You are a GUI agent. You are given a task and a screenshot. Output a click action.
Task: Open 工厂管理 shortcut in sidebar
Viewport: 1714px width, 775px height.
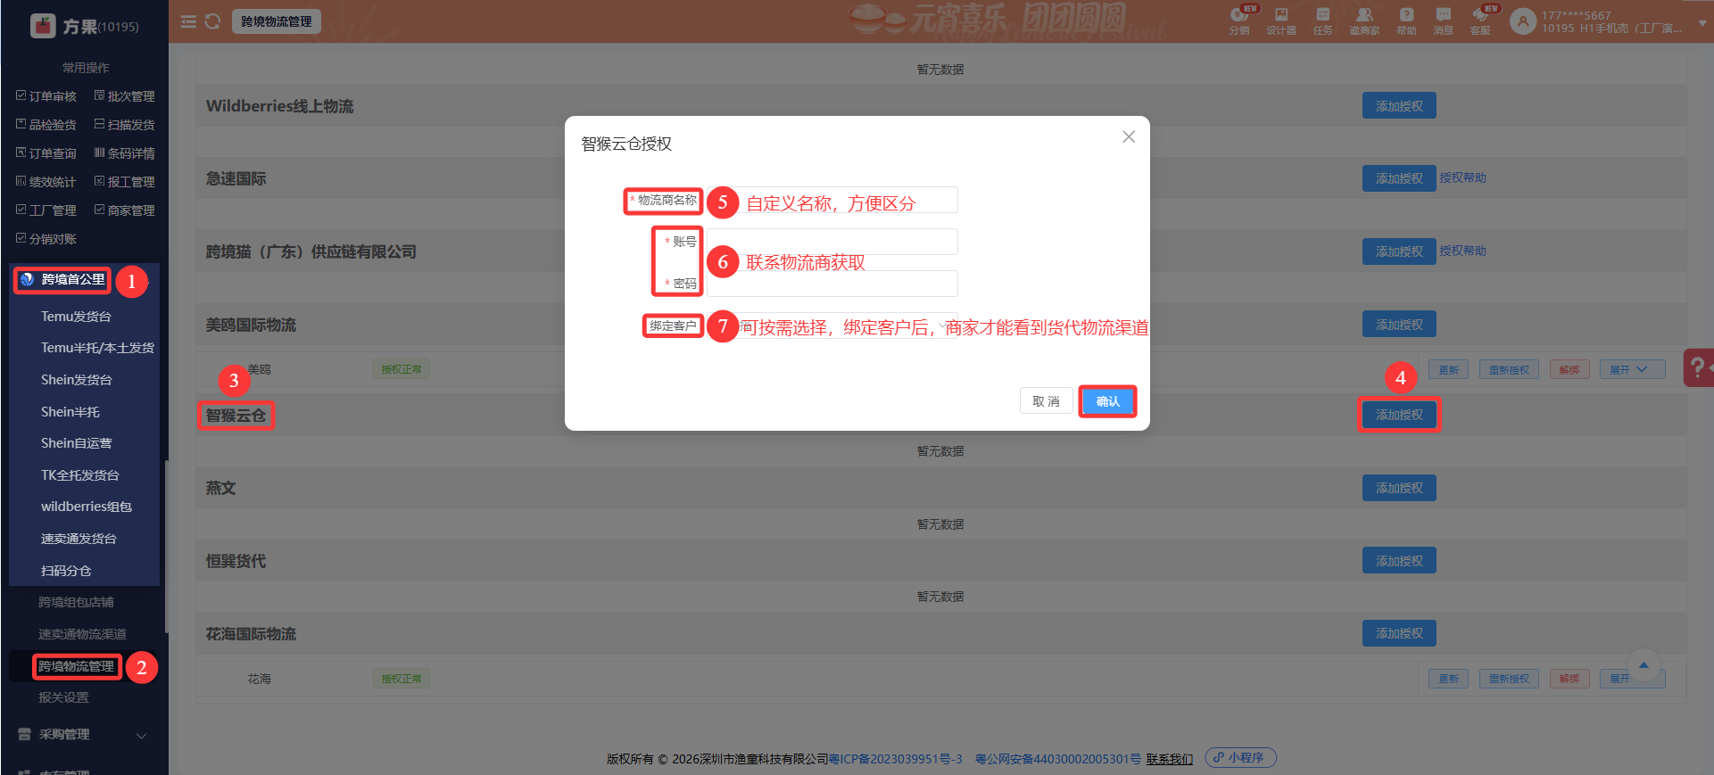pyautogui.click(x=46, y=210)
